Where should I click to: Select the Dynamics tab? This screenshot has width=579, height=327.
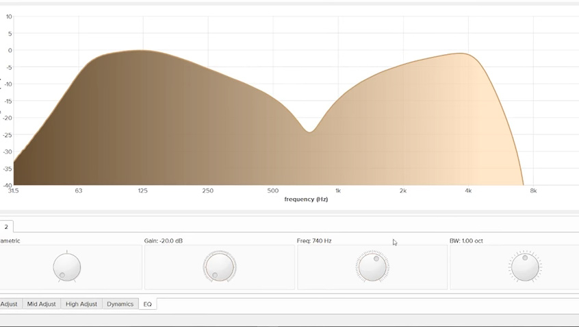[x=120, y=304]
